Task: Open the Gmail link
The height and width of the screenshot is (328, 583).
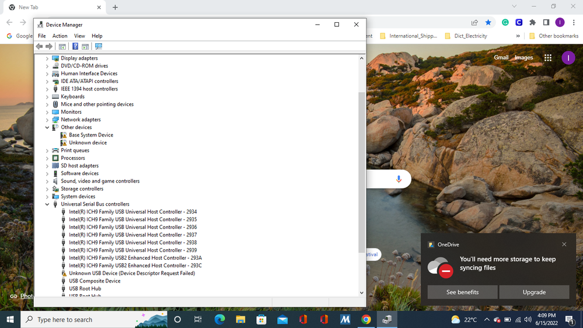Action: tap(501, 58)
